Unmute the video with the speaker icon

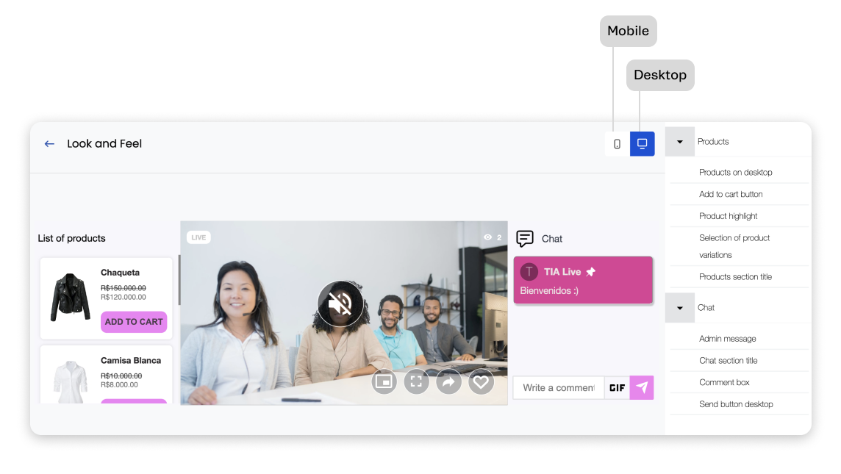click(x=340, y=304)
